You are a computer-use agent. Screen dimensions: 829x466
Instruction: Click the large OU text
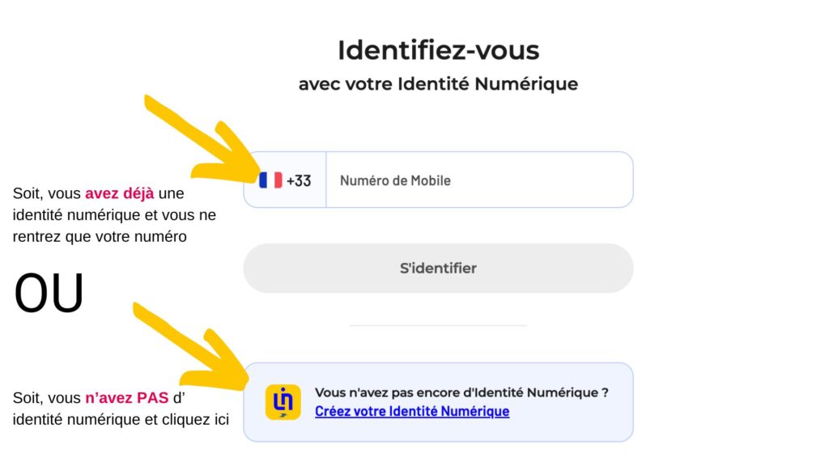tap(49, 293)
